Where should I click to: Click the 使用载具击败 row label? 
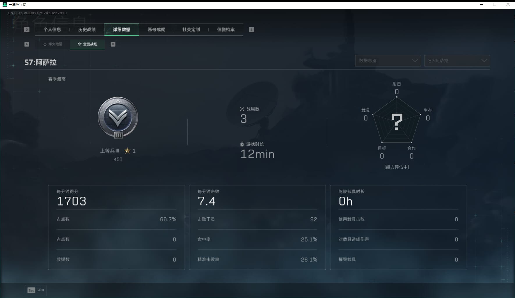coord(351,219)
